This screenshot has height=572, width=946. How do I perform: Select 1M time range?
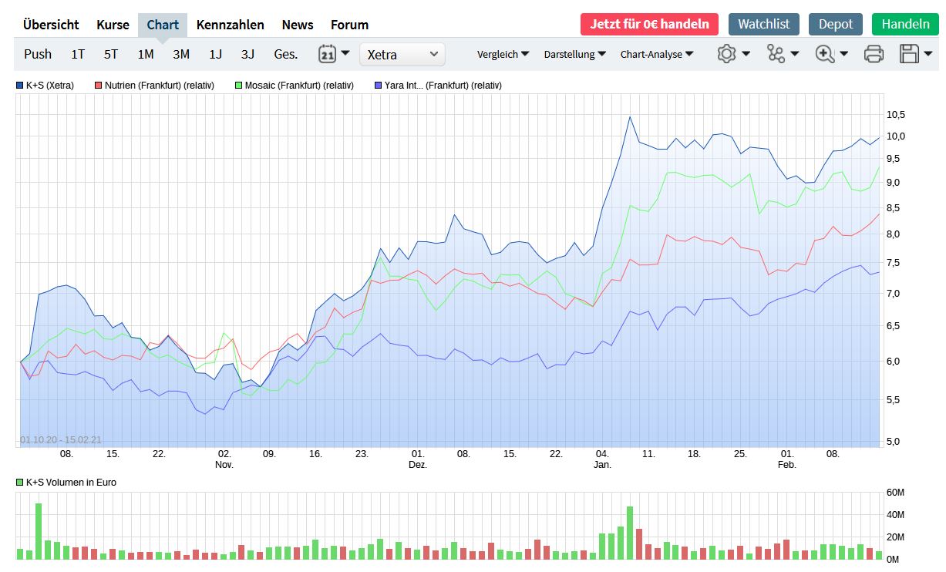pyautogui.click(x=146, y=54)
